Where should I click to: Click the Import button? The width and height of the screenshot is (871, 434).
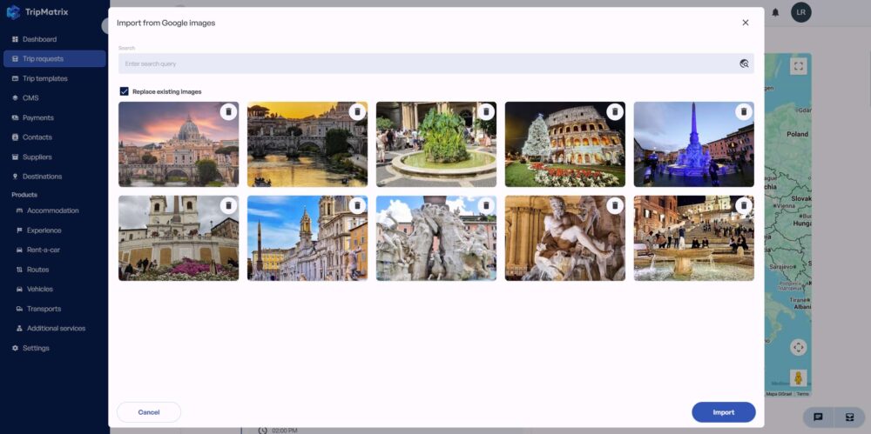[x=723, y=412]
